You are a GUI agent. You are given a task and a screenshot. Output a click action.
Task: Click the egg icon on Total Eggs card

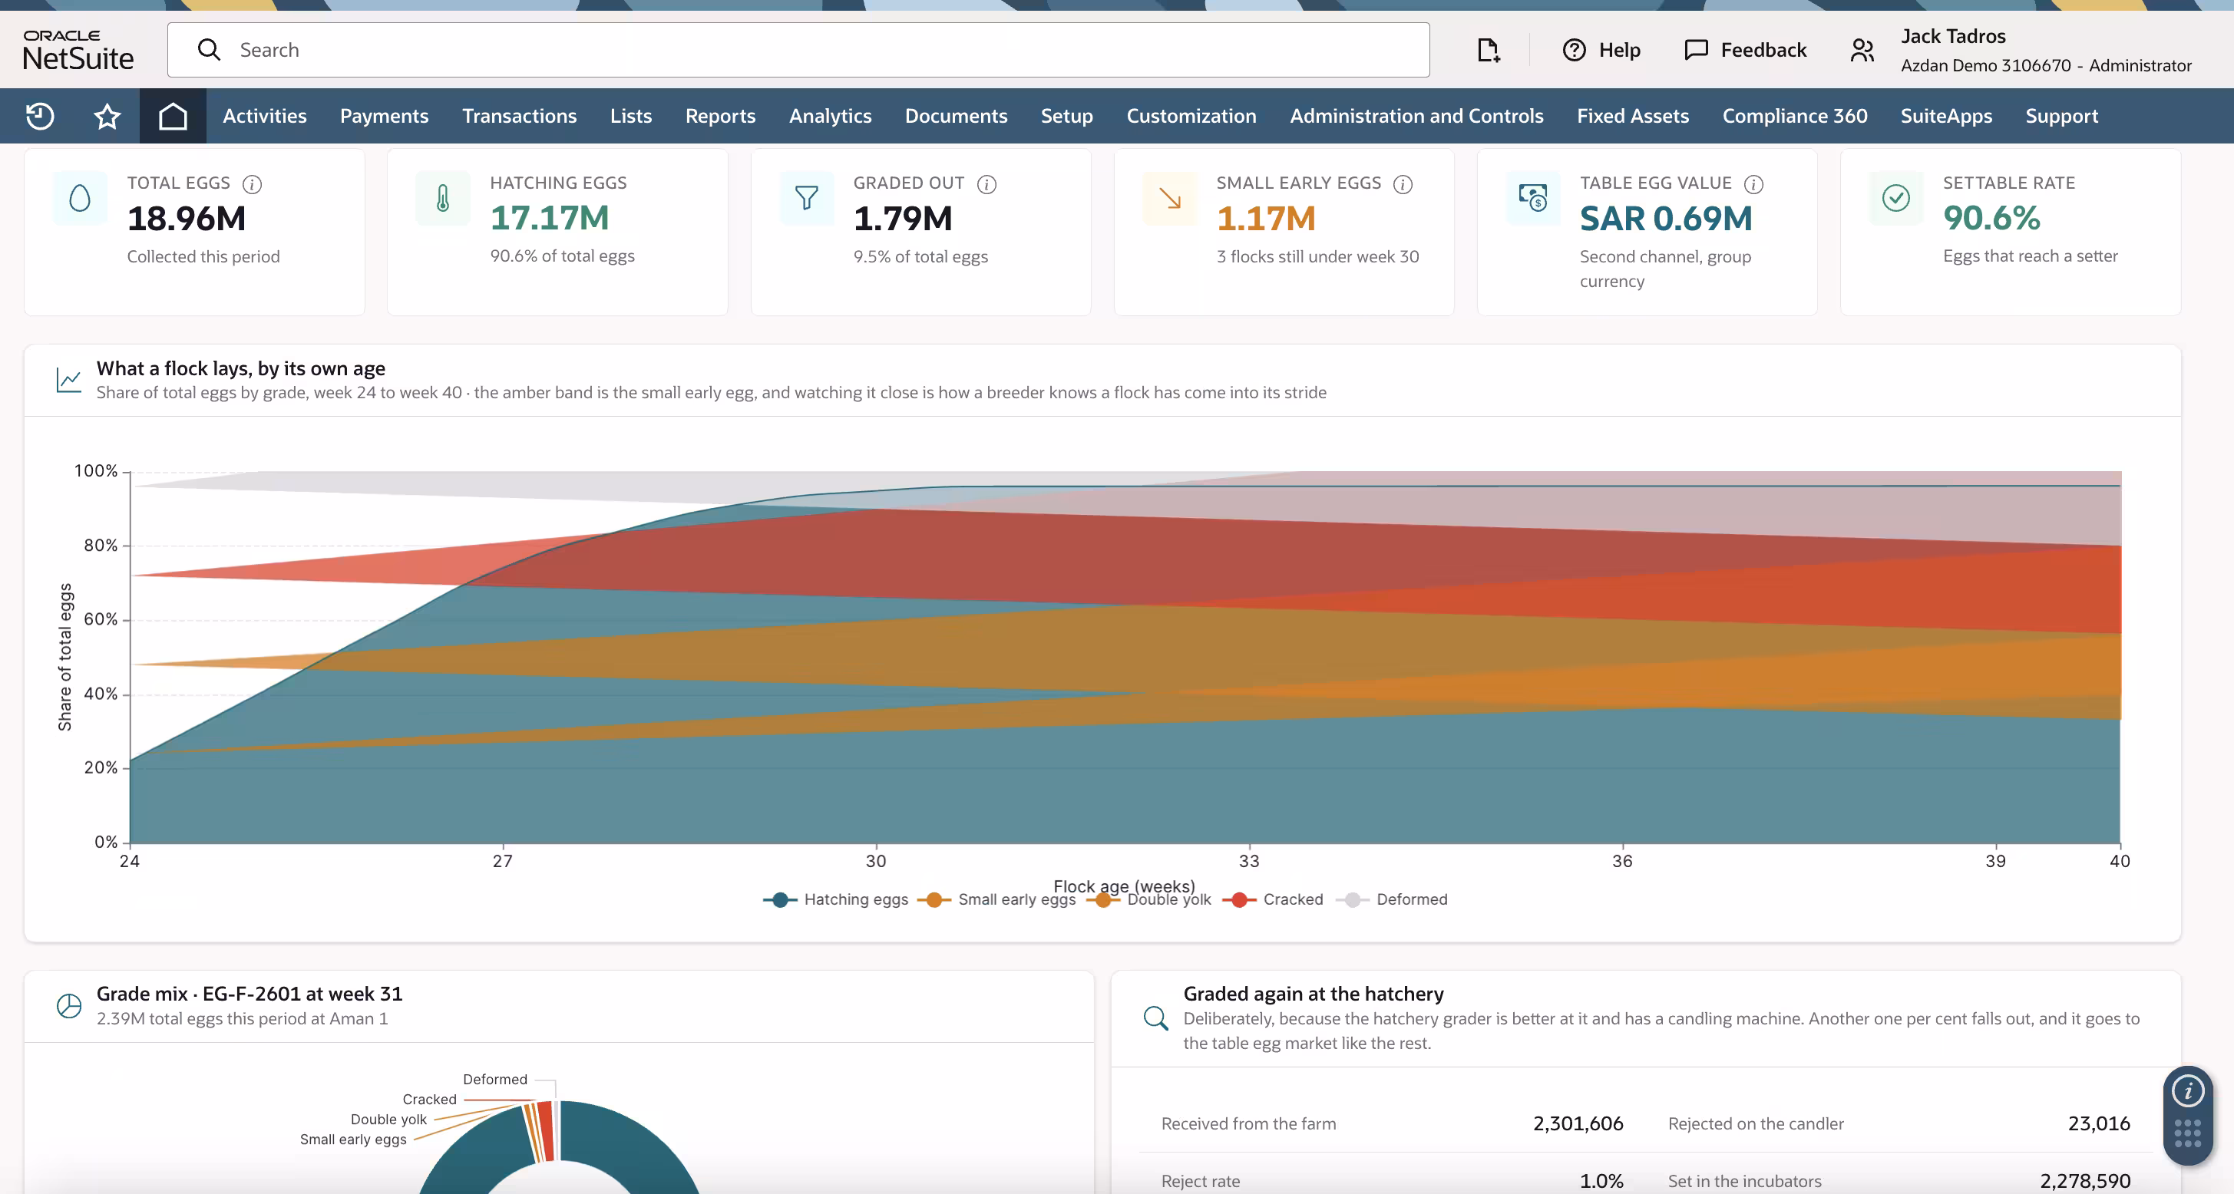pyautogui.click(x=80, y=199)
